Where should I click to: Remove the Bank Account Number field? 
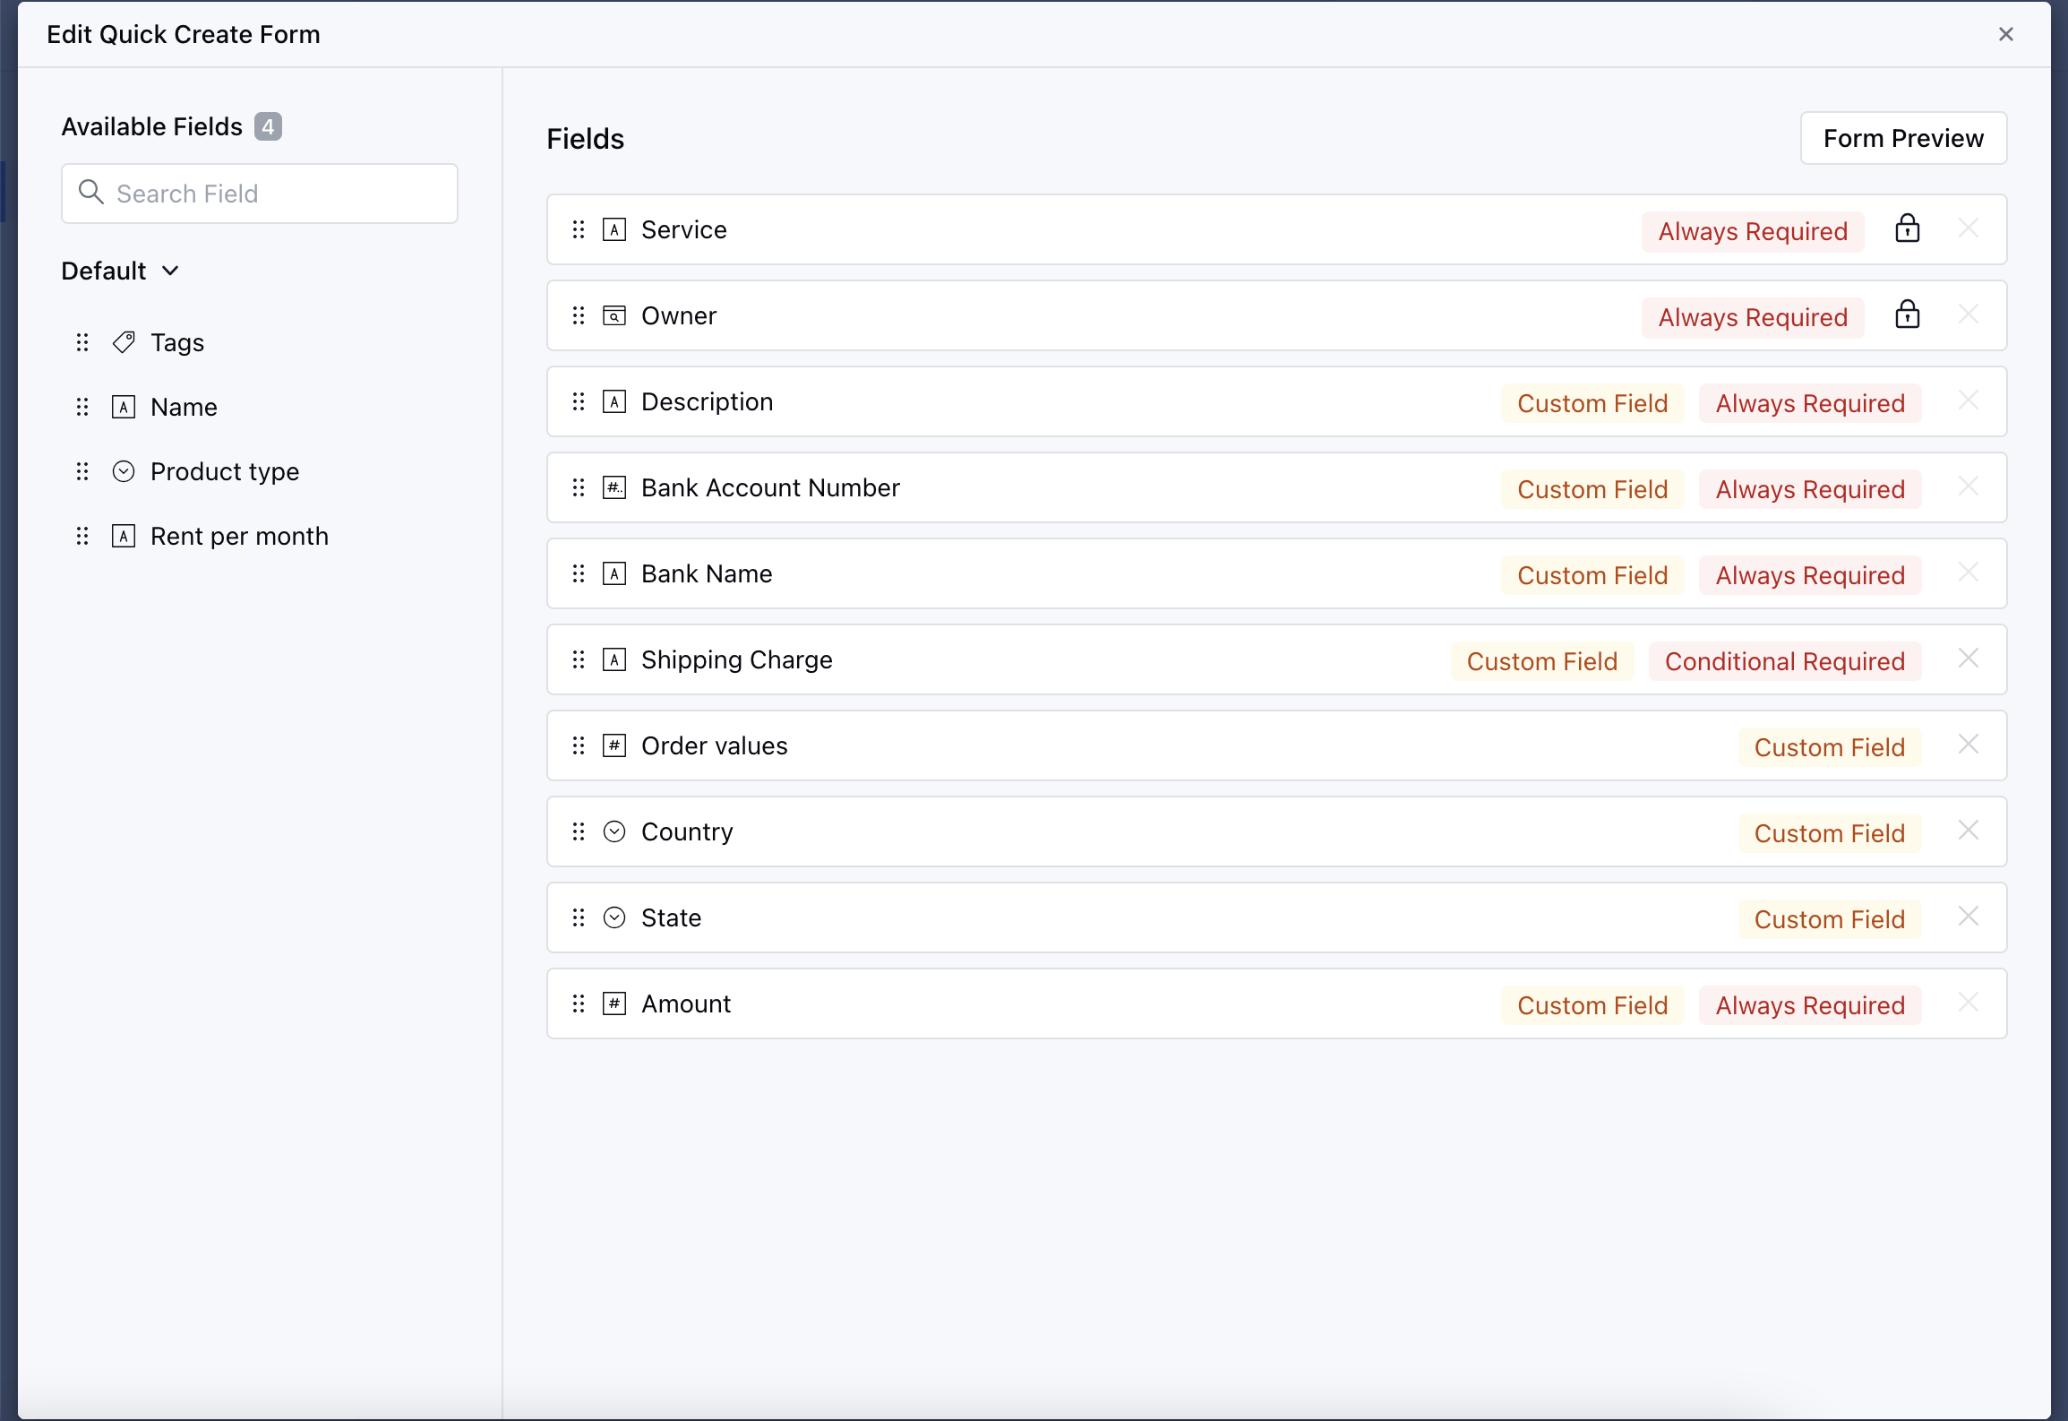click(1969, 487)
